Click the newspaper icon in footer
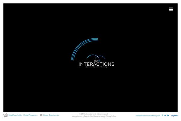 point(5,115)
